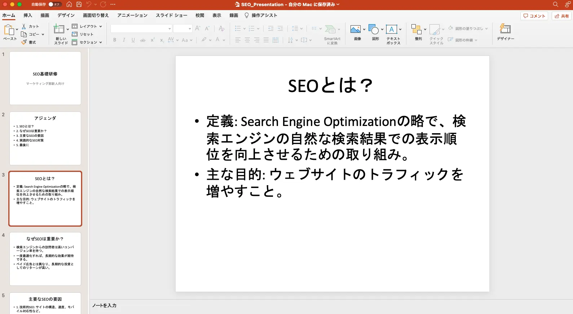Image resolution: width=573 pixels, height=314 pixels.
Task: Toggle subscript formatting
Action: click(162, 40)
